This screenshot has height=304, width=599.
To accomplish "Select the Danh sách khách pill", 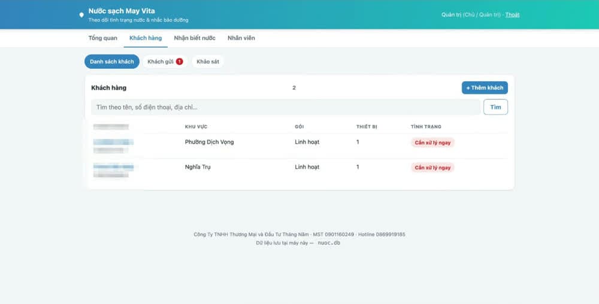I will point(112,62).
